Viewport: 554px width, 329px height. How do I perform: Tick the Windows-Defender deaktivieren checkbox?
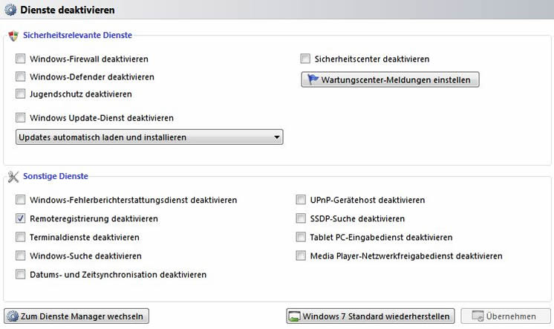click(x=21, y=76)
